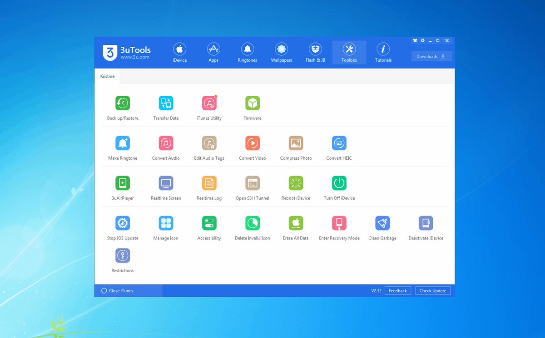This screenshot has width=545, height=338.
Task: Open the Wallpapers section
Action: [x=282, y=53]
